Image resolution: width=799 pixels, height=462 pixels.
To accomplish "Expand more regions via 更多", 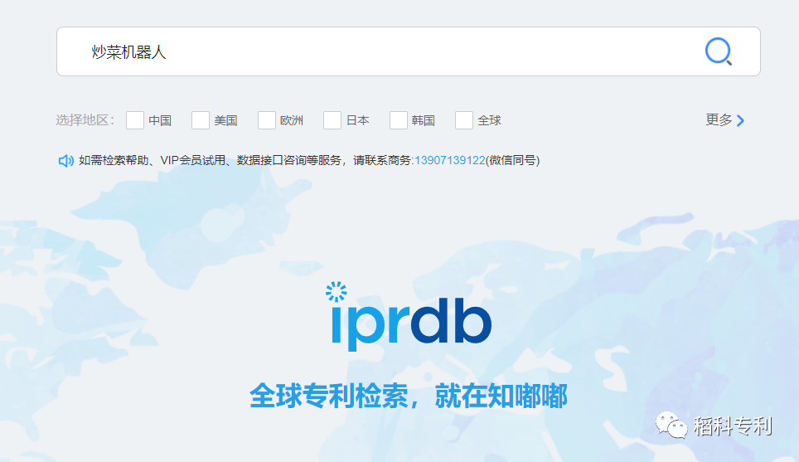I will pyautogui.click(x=725, y=120).
